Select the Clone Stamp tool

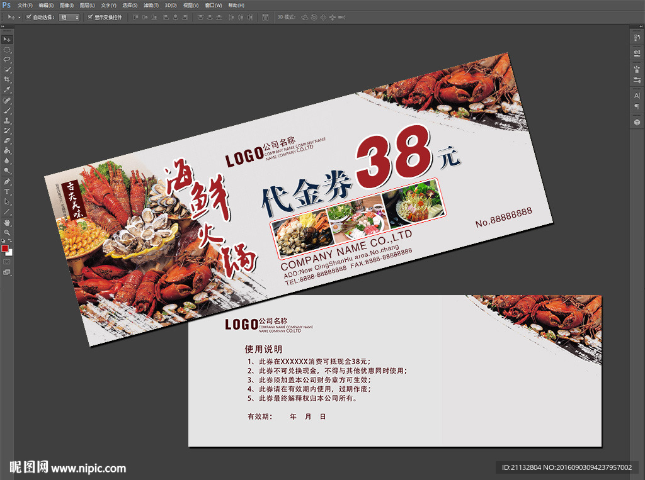point(7,121)
